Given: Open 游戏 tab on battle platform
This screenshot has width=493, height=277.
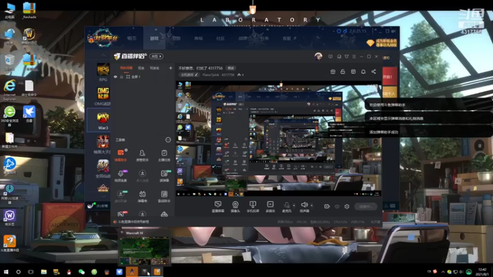Looking at the screenshot, I should coord(154,38).
